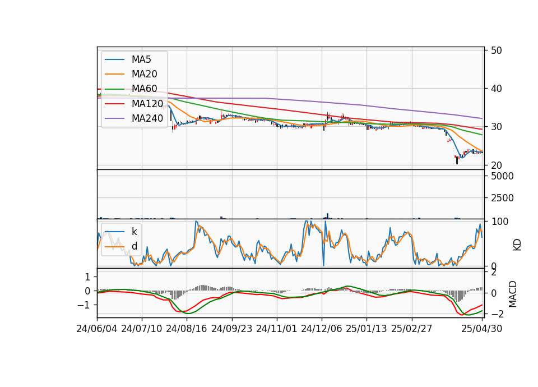Click the 24/09/23 date label
Screen dimensions: 538x387
pyautogui.click(x=231, y=329)
